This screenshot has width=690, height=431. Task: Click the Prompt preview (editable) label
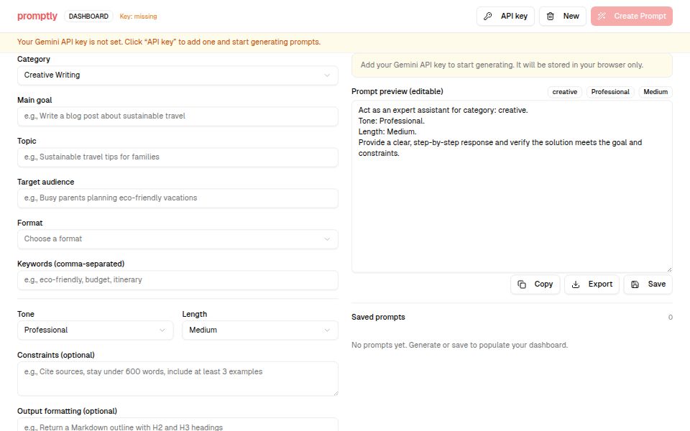click(x=397, y=91)
